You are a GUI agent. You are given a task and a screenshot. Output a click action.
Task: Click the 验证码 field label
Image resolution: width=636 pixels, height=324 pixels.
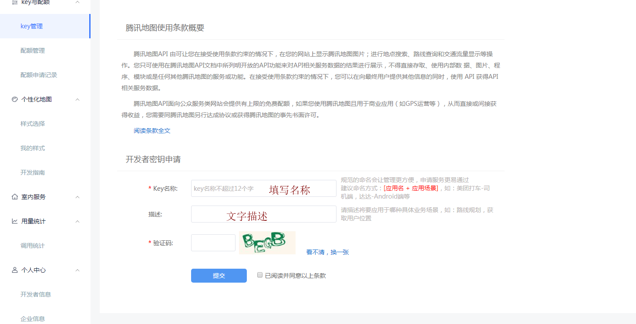163,243
